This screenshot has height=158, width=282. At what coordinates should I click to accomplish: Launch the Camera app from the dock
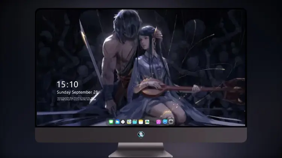pyautogui.click(x=171, y=122)
